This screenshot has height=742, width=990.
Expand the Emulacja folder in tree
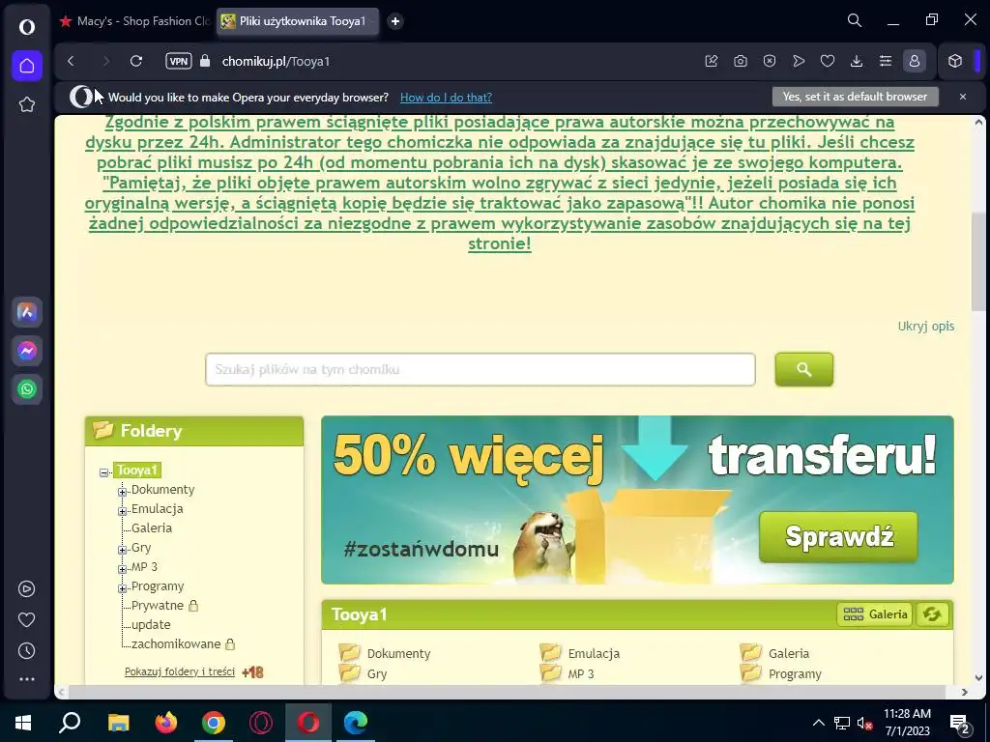[x=123, y=511]
